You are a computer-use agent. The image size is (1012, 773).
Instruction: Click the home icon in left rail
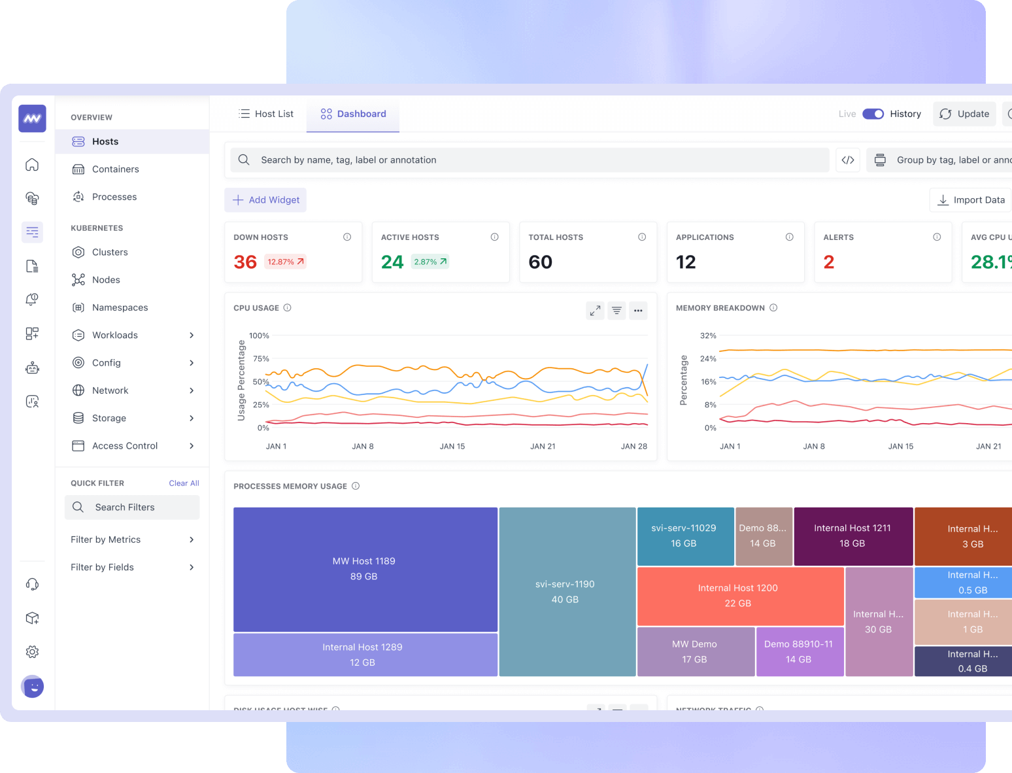(32, 165)
